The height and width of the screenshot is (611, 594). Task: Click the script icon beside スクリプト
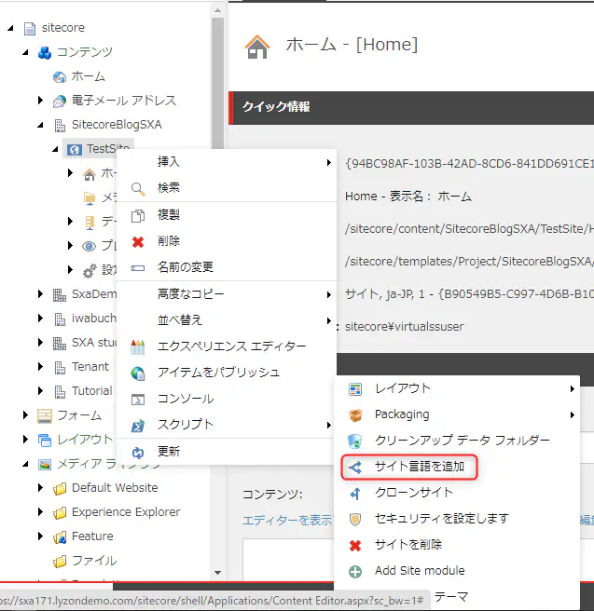click(x=138, y=426)
